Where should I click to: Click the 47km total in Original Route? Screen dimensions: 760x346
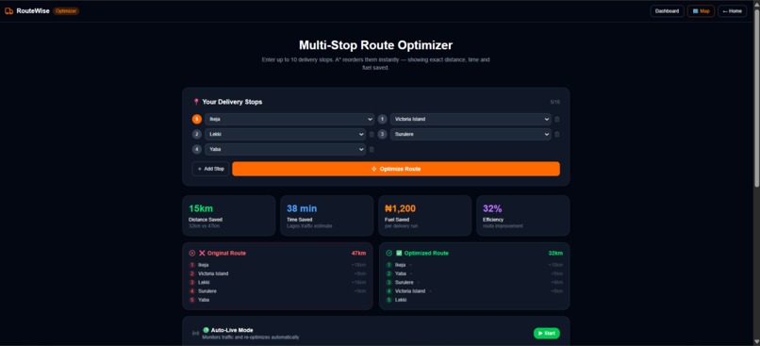[358, 253]
